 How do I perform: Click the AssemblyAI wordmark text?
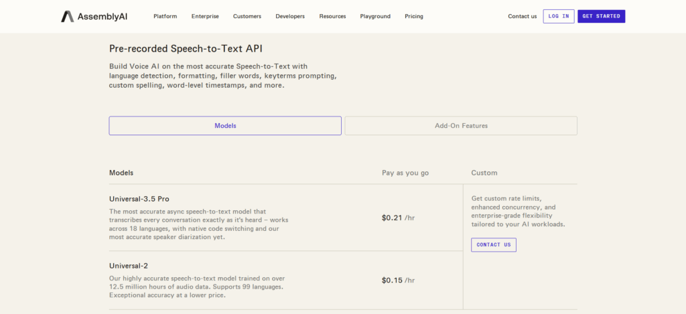click(x=102, y=17)
